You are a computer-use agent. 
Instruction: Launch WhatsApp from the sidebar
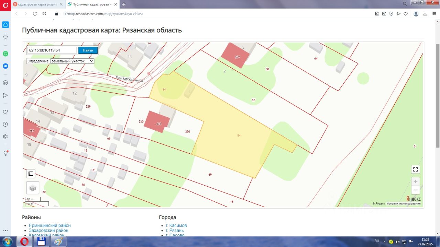coord(5,54)
